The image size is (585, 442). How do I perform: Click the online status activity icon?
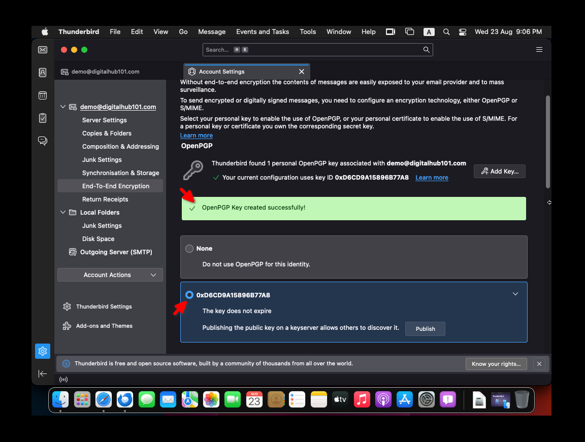coord(63,380)
